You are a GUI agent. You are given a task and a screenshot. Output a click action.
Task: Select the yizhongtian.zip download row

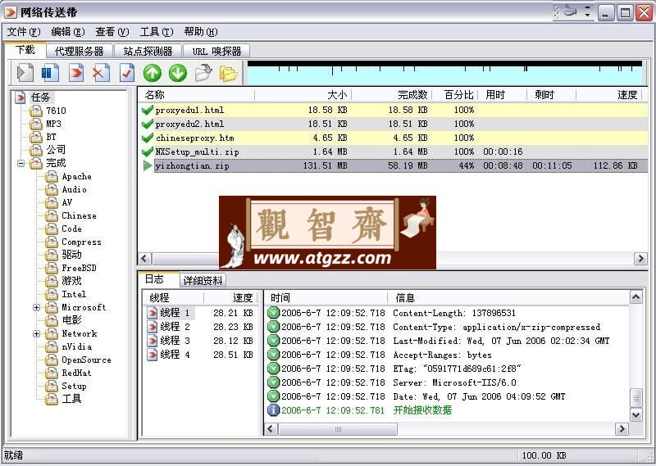pyautogui.click(x=393, y=166)
